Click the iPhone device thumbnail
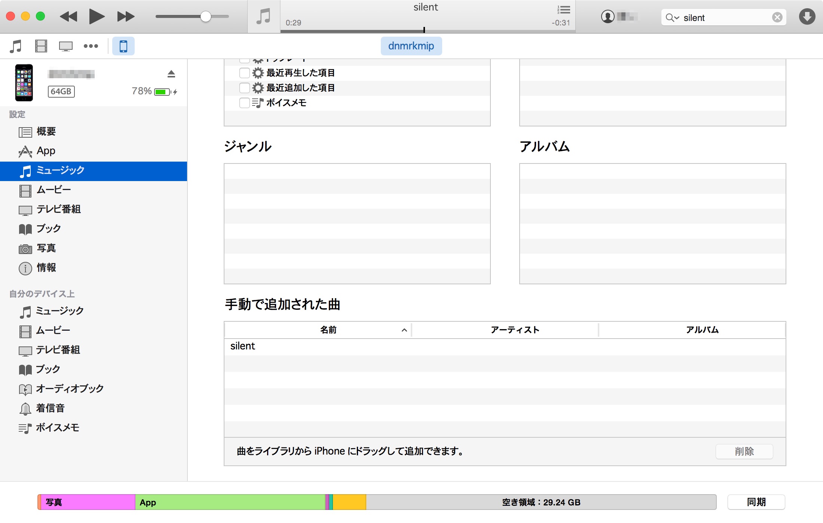This screenshot has height=523, width=823. coord(24,83)
